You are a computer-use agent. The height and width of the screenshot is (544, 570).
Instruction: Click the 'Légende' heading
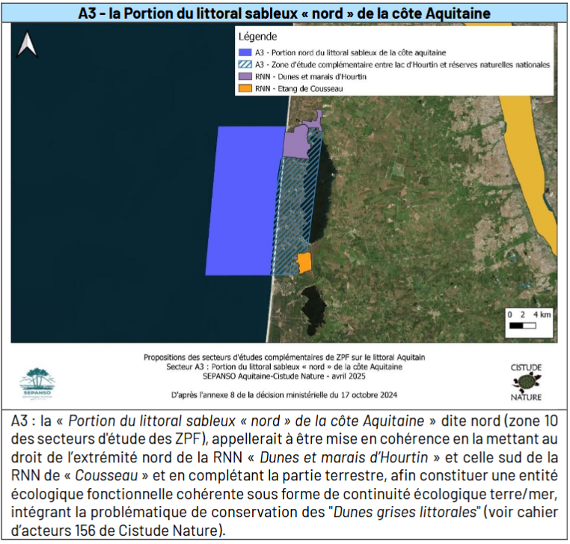[x=258, y=37]
